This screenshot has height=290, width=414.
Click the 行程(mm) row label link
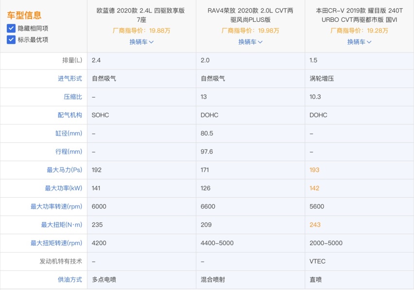(x=69, y=152)
